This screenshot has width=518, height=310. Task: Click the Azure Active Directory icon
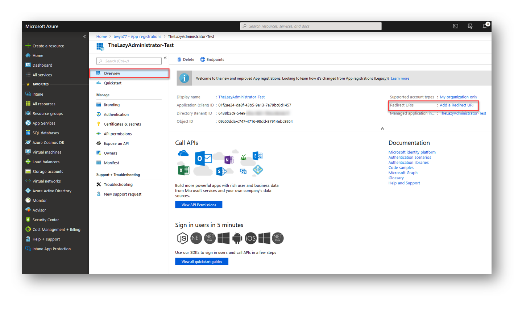pos(28,190)
